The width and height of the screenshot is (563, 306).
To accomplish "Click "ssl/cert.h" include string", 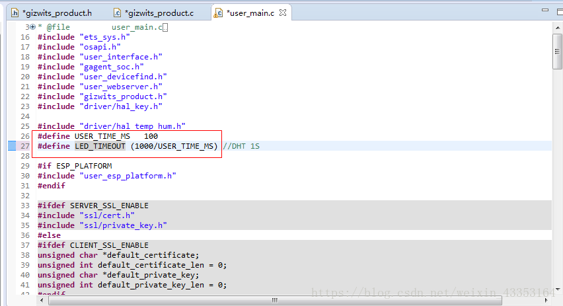I will click(107, 215).
